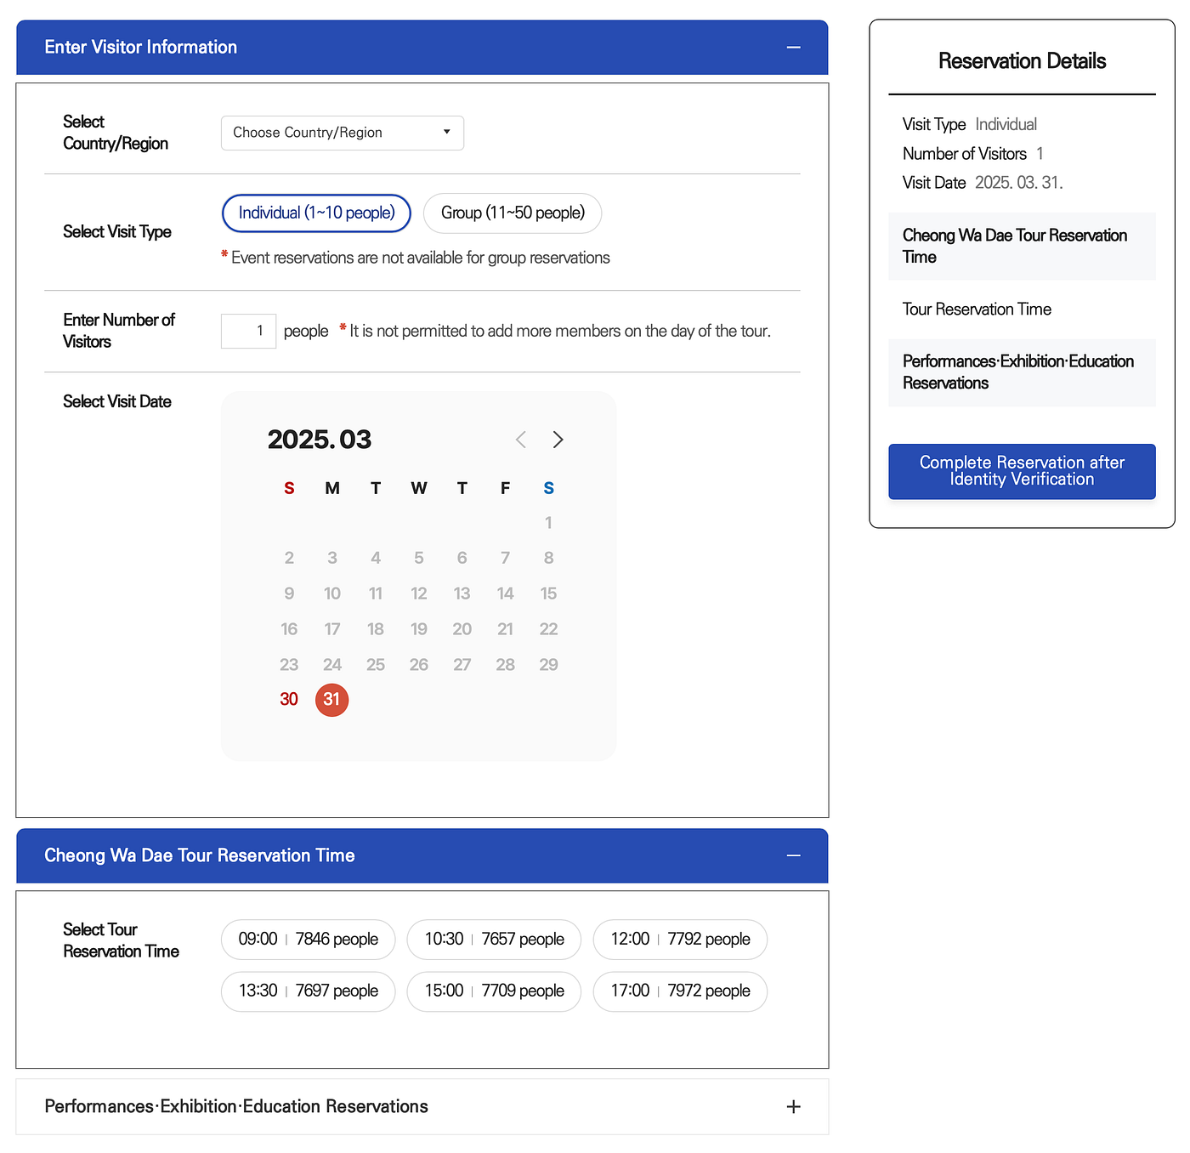Click March 1 on the calendar
The height and width of the screenshot is (1153, 1190).
click(x=548, y=523)
